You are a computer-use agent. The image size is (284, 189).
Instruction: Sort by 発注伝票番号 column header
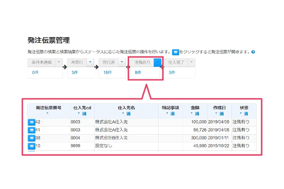(49, 108)
